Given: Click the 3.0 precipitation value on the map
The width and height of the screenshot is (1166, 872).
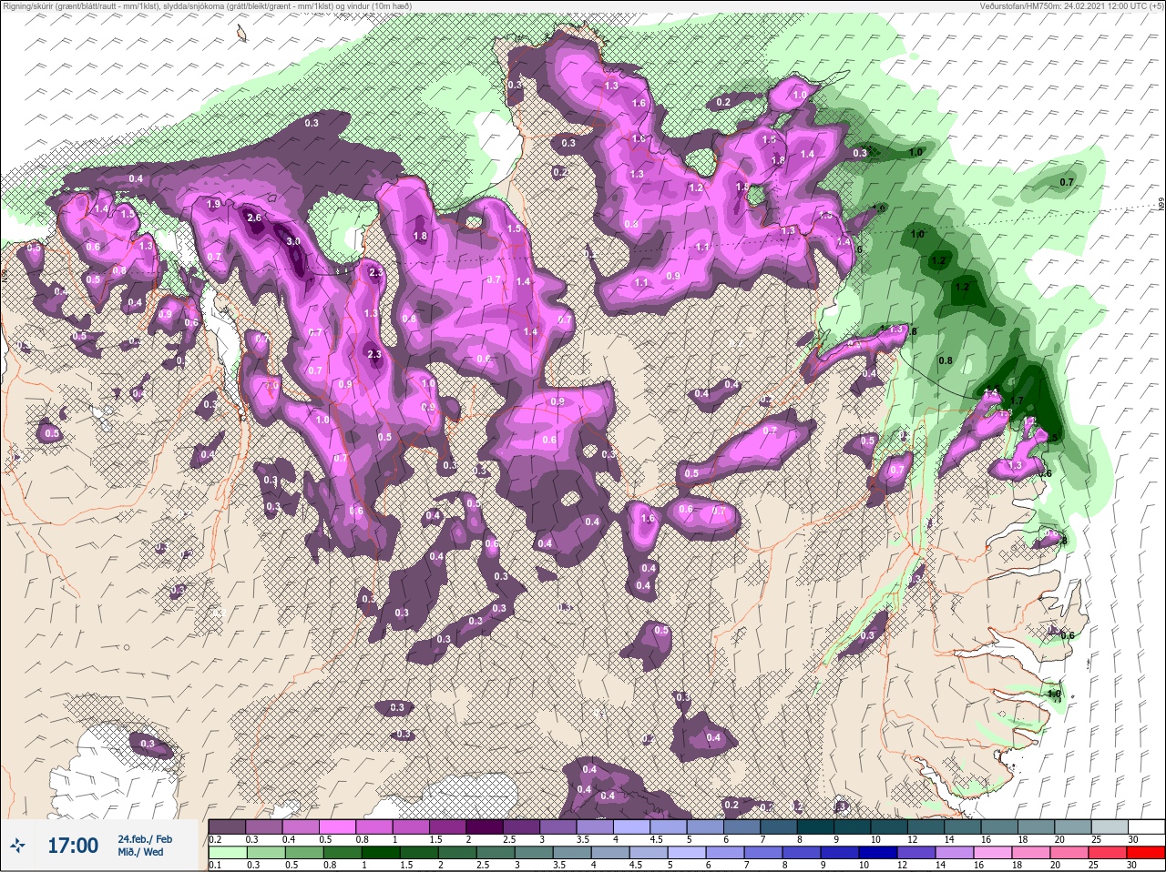Looking at the screenshot, I should coord(293,241).
